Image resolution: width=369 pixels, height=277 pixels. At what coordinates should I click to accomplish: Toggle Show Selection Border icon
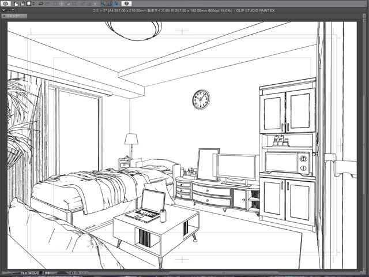point(95,3)
